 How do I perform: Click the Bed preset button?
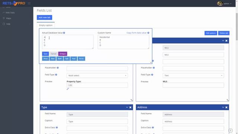(53, 59)
